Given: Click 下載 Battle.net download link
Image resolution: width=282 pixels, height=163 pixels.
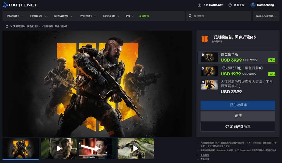Looking at the screenshot, I should point(213,5).
